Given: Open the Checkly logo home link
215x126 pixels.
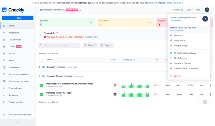Looking at the screenshot, I should 13,10.
